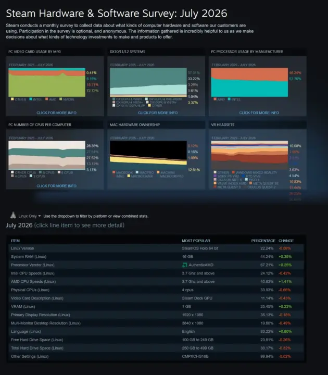Expand the Intel CPU Speeds (Linux) row
The height and width of the screenshot is (375, 328).
[156, 273]
